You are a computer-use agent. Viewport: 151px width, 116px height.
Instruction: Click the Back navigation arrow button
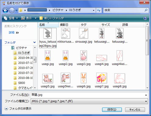pyautogui.click(x=5, y=10)
